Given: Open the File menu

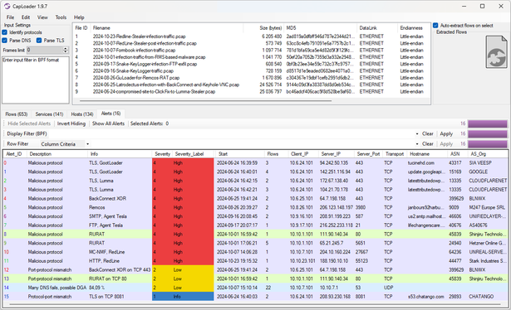Looking at the screenshot, I should [x=10, y=17].
